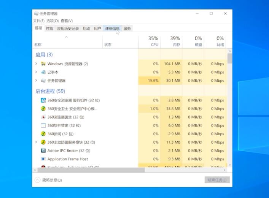The height and width of the screenshot is (198, 269).
Task: Sort by the 名称 column header
Action: point(67,42)
